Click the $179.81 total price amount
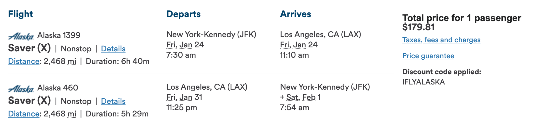544x133 pixels. pos(418,27)
